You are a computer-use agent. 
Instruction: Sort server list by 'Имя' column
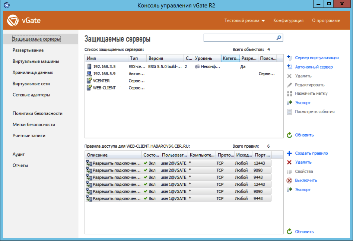click(x=106, y=59)
